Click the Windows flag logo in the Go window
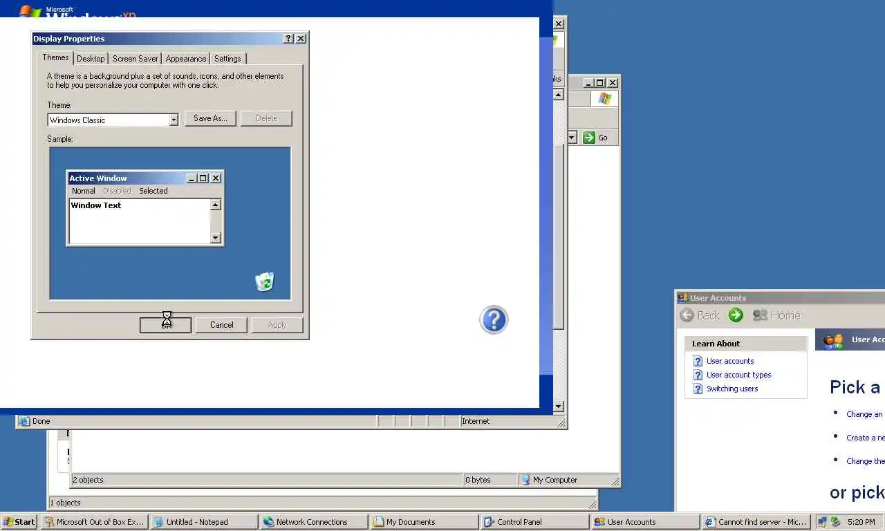 tap(605, 99)
